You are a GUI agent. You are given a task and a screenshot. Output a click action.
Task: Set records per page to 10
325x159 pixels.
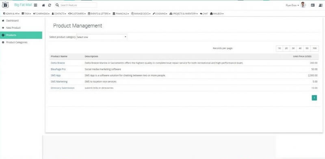tap(279, 48)
